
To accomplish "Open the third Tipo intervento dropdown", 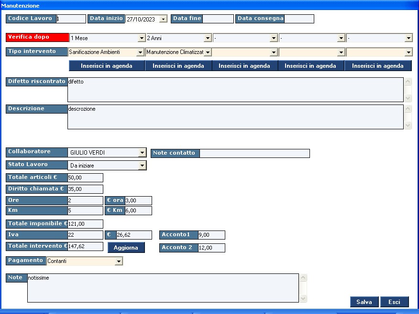I will click(274, 52).
